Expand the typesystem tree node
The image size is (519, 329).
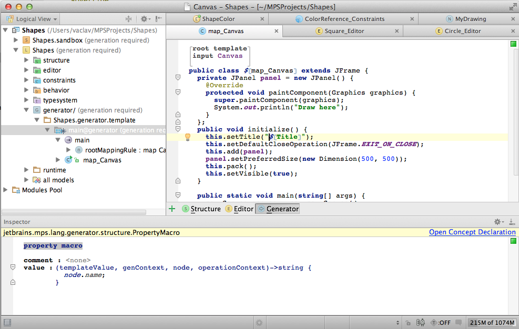click(x=27, y=100)
